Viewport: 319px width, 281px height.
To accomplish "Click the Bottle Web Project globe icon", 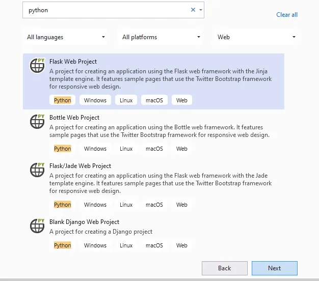I will (37, 122).
